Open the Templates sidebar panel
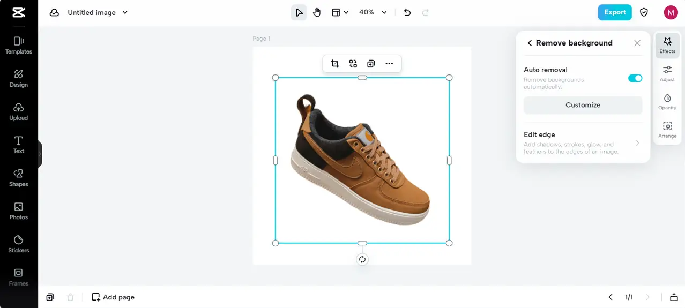Screen dimensions: 685x308 coord(19,45)
